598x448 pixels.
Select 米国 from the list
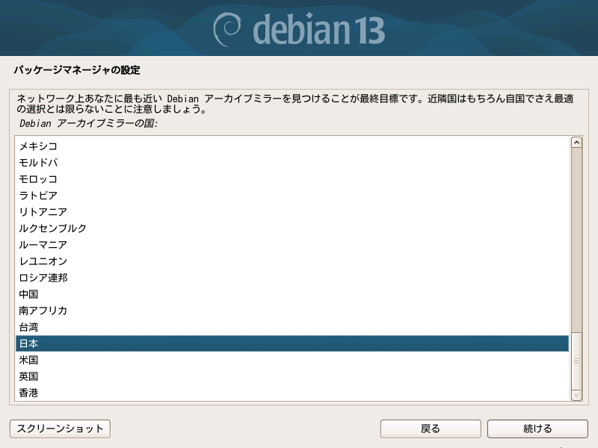[x=292, y=360]
